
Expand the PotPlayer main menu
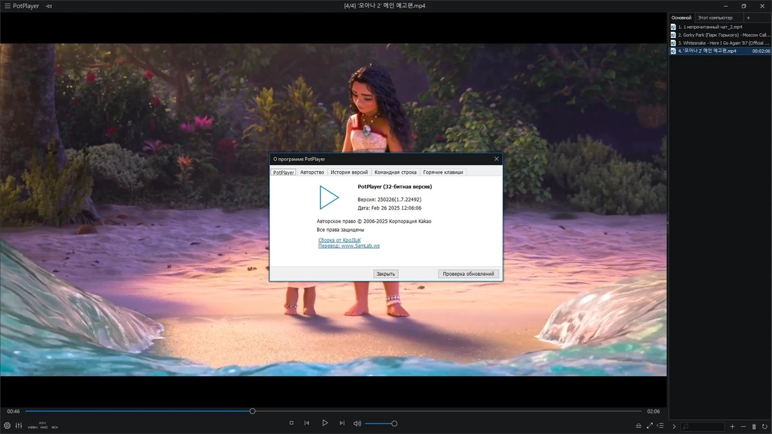coord(22,6)
